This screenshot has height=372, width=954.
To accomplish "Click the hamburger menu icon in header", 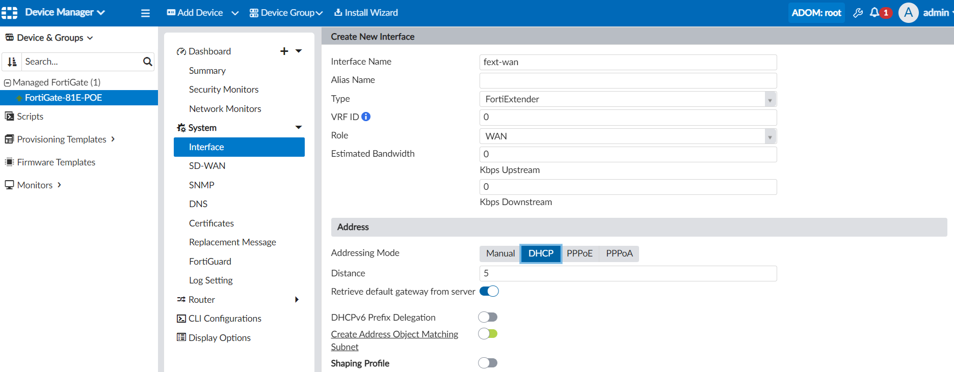I will coord(145,13).
